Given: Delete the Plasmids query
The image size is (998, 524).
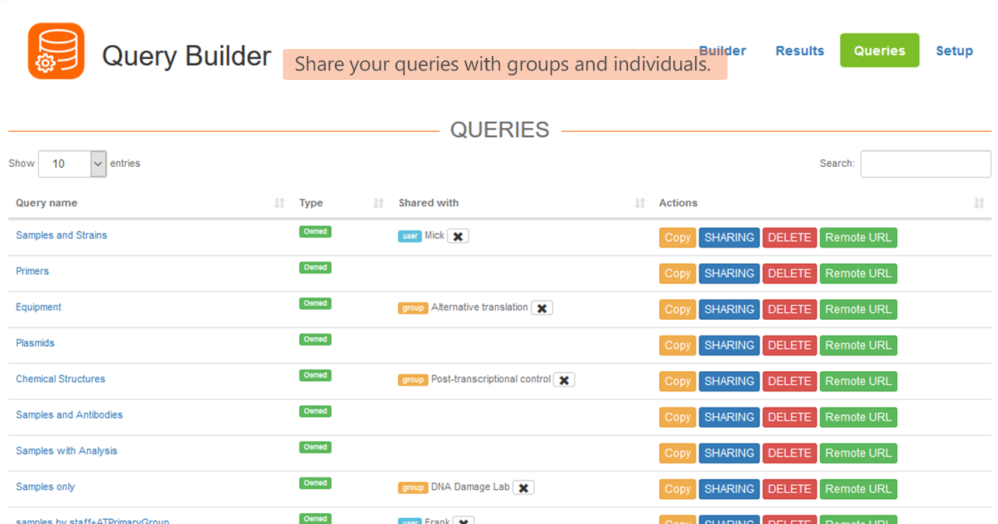Looking at the screenshot, I should [x=790, y=345].
